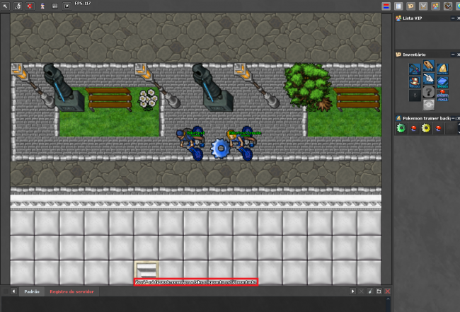460x312 pixels.
Task: Click the Lista VIP panel title
Action: coord(412,18)
